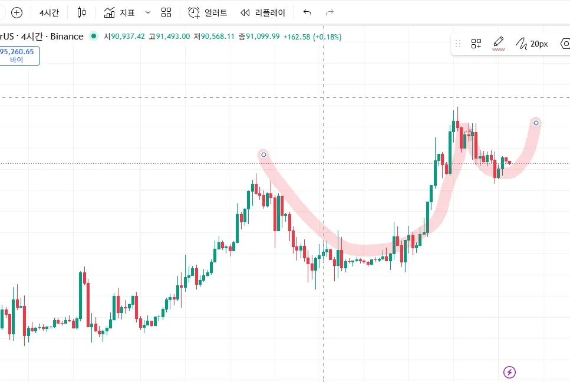This screenshot has width=570, height=382.
Task: Click the green market status dot
Action: click(93, 37)
